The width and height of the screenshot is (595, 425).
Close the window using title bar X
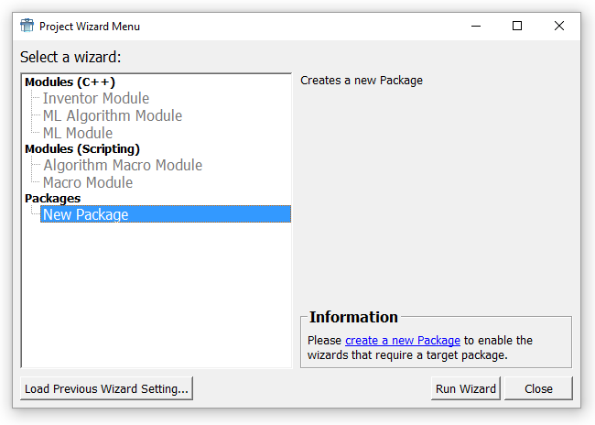click(559, 27)
